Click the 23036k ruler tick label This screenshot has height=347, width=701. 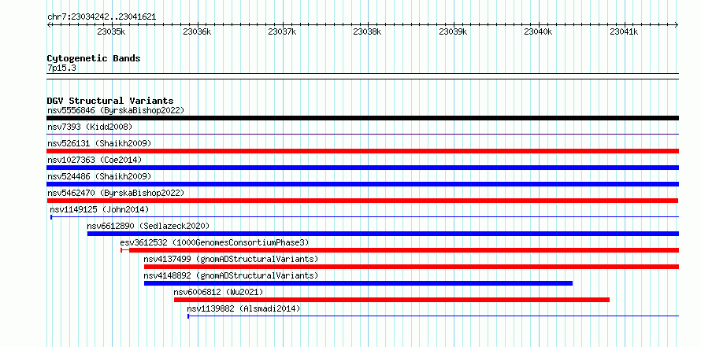[x=197, y=31]
